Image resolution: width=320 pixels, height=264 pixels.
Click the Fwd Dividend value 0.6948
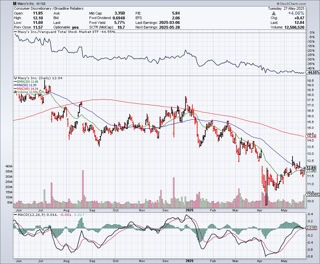click(x=119, y=18)
